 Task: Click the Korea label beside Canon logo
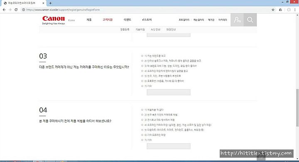coord(71,20)
